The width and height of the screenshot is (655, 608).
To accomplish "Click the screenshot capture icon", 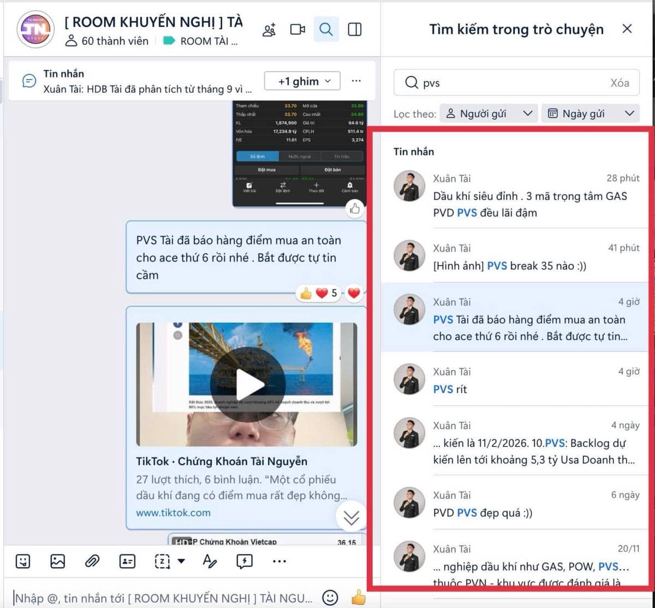I will (163, 561).
